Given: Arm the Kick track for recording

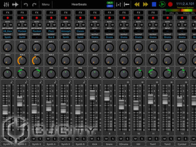Looking at the screenshot, I should click(x=95, y=18).
